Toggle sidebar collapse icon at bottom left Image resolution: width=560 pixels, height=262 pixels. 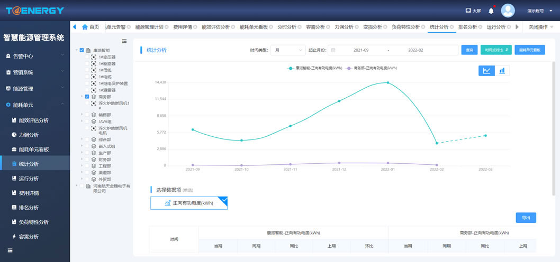click(10, 250)
